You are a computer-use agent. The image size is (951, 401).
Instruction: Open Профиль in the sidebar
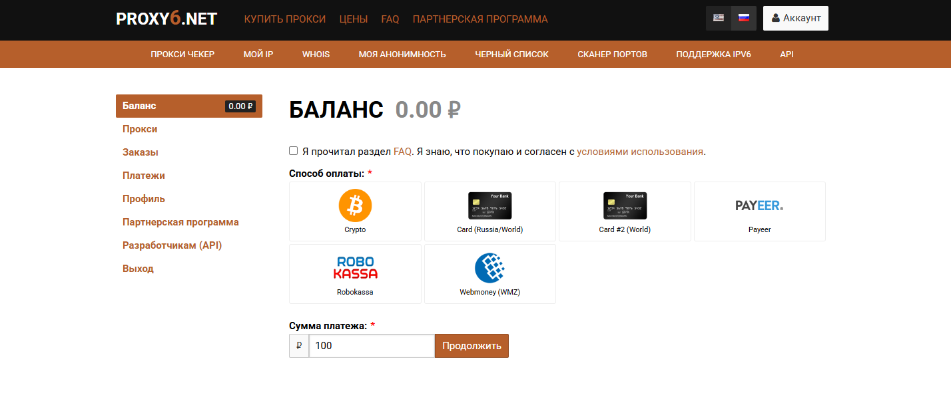pyautogui.click(x=144, y=199)
